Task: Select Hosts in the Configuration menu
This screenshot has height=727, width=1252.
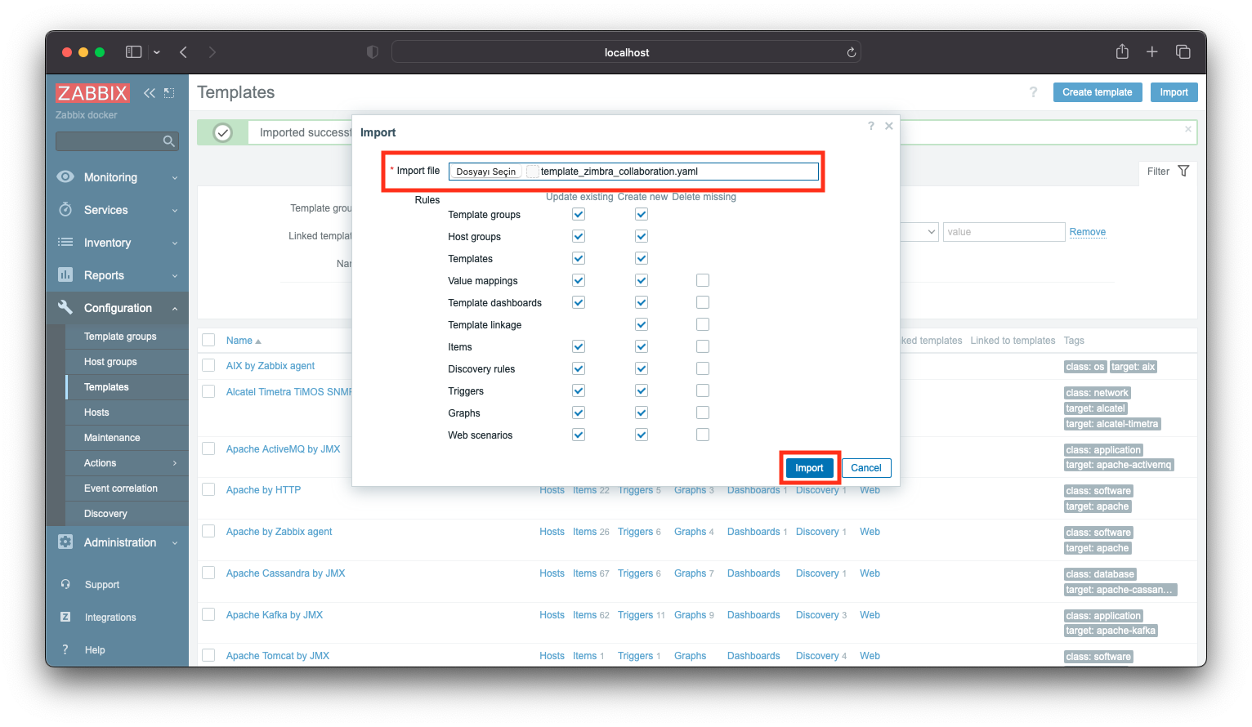Action: click(x=96, y=412)
